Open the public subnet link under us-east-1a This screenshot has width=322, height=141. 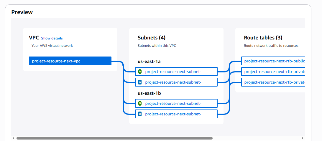click(x=173, y=72)
